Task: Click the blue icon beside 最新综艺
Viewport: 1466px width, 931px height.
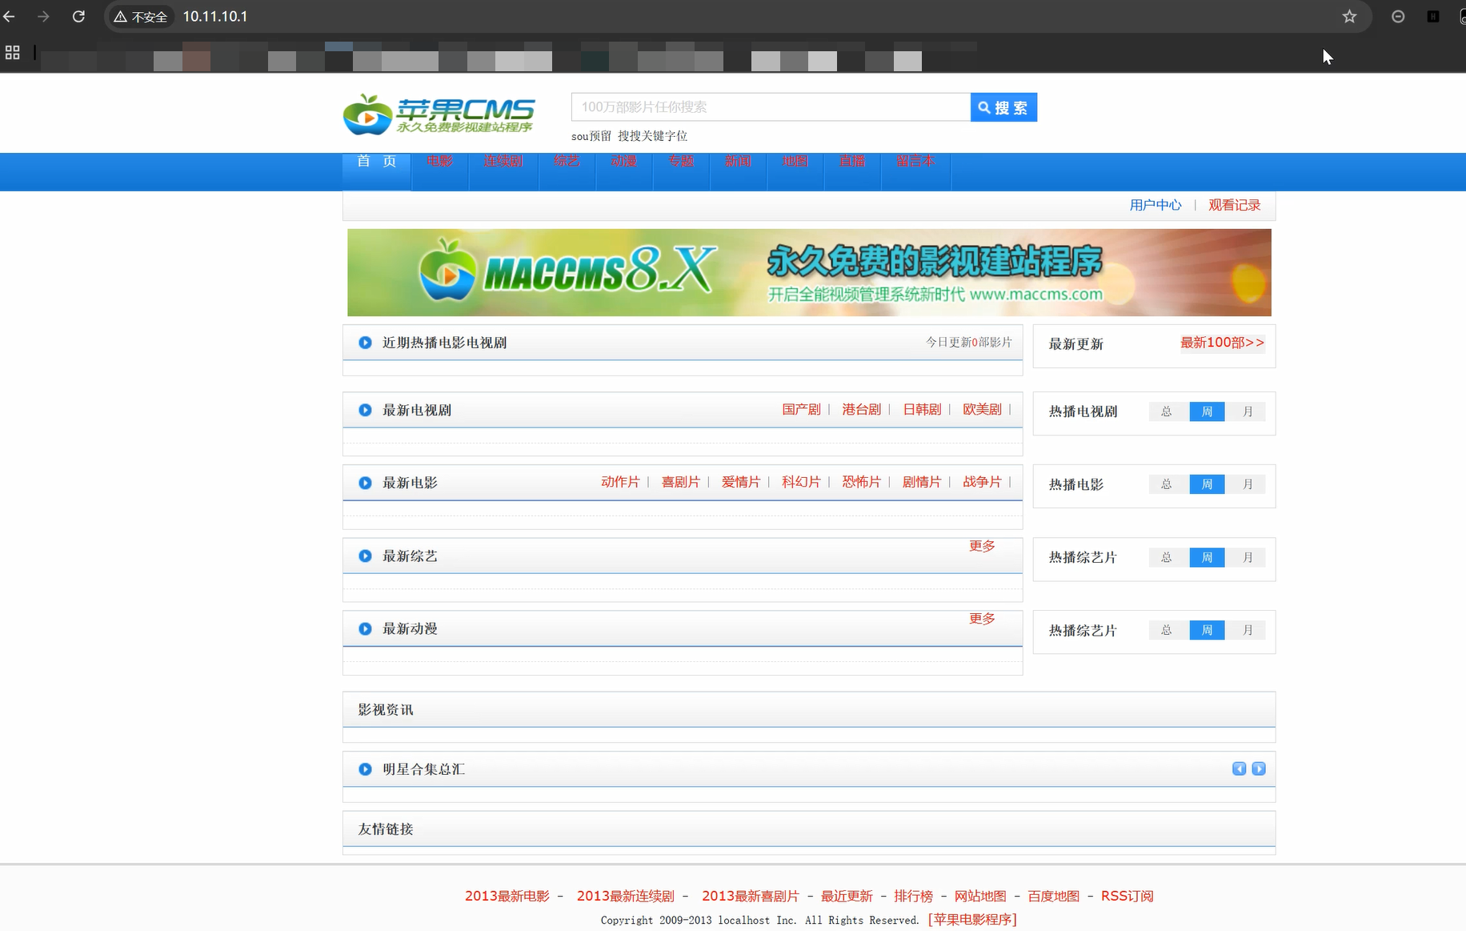Action: click(365, 556)
